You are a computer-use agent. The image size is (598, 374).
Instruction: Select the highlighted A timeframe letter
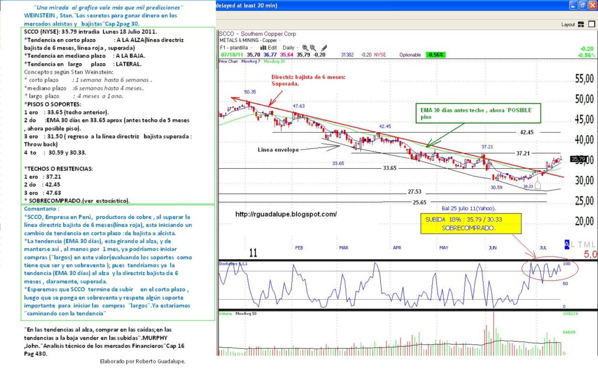(x=566, y=244)
